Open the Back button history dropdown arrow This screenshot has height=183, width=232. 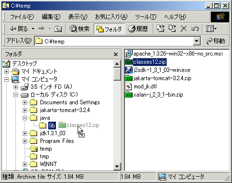pos(33,29)
